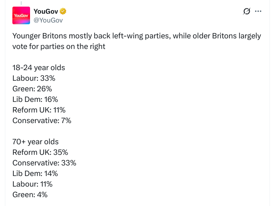Open Grok explain-this-post icon

click(x=247, y=11)
